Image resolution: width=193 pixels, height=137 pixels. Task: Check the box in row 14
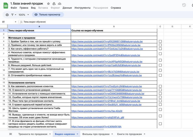click(x=160, y=86)
